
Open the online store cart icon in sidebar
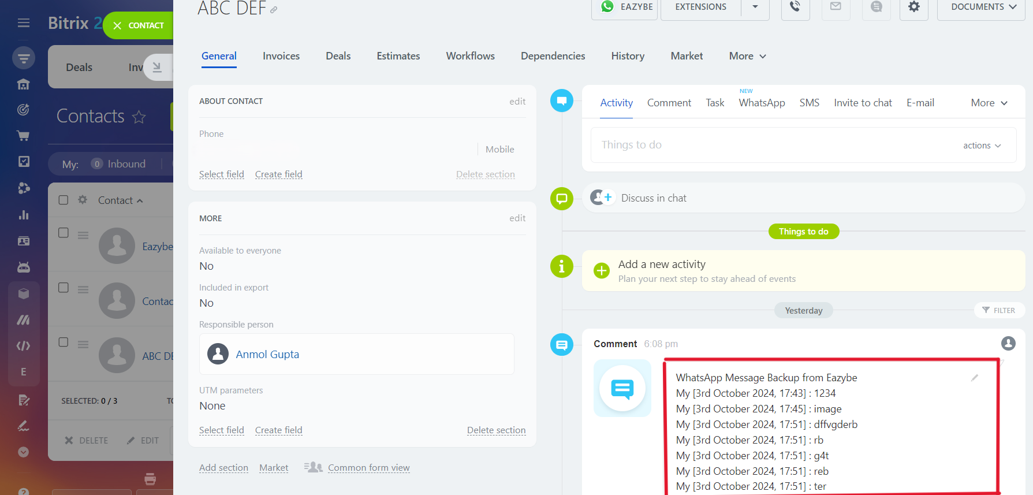tap(24, 136)
